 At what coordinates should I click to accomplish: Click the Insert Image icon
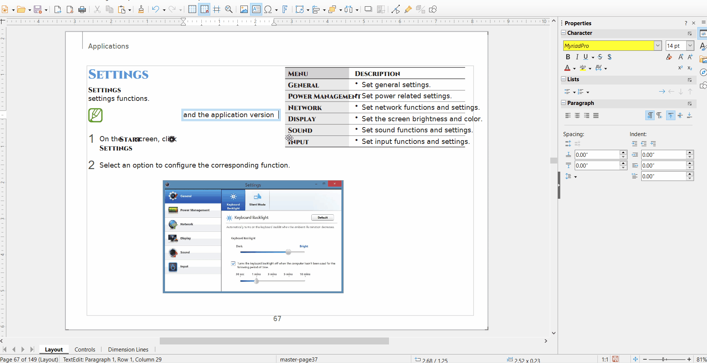244,10
